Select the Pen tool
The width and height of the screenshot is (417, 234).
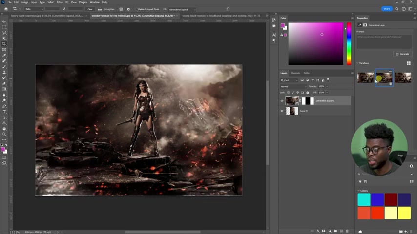pyautogui.click(x=4, y=106)
